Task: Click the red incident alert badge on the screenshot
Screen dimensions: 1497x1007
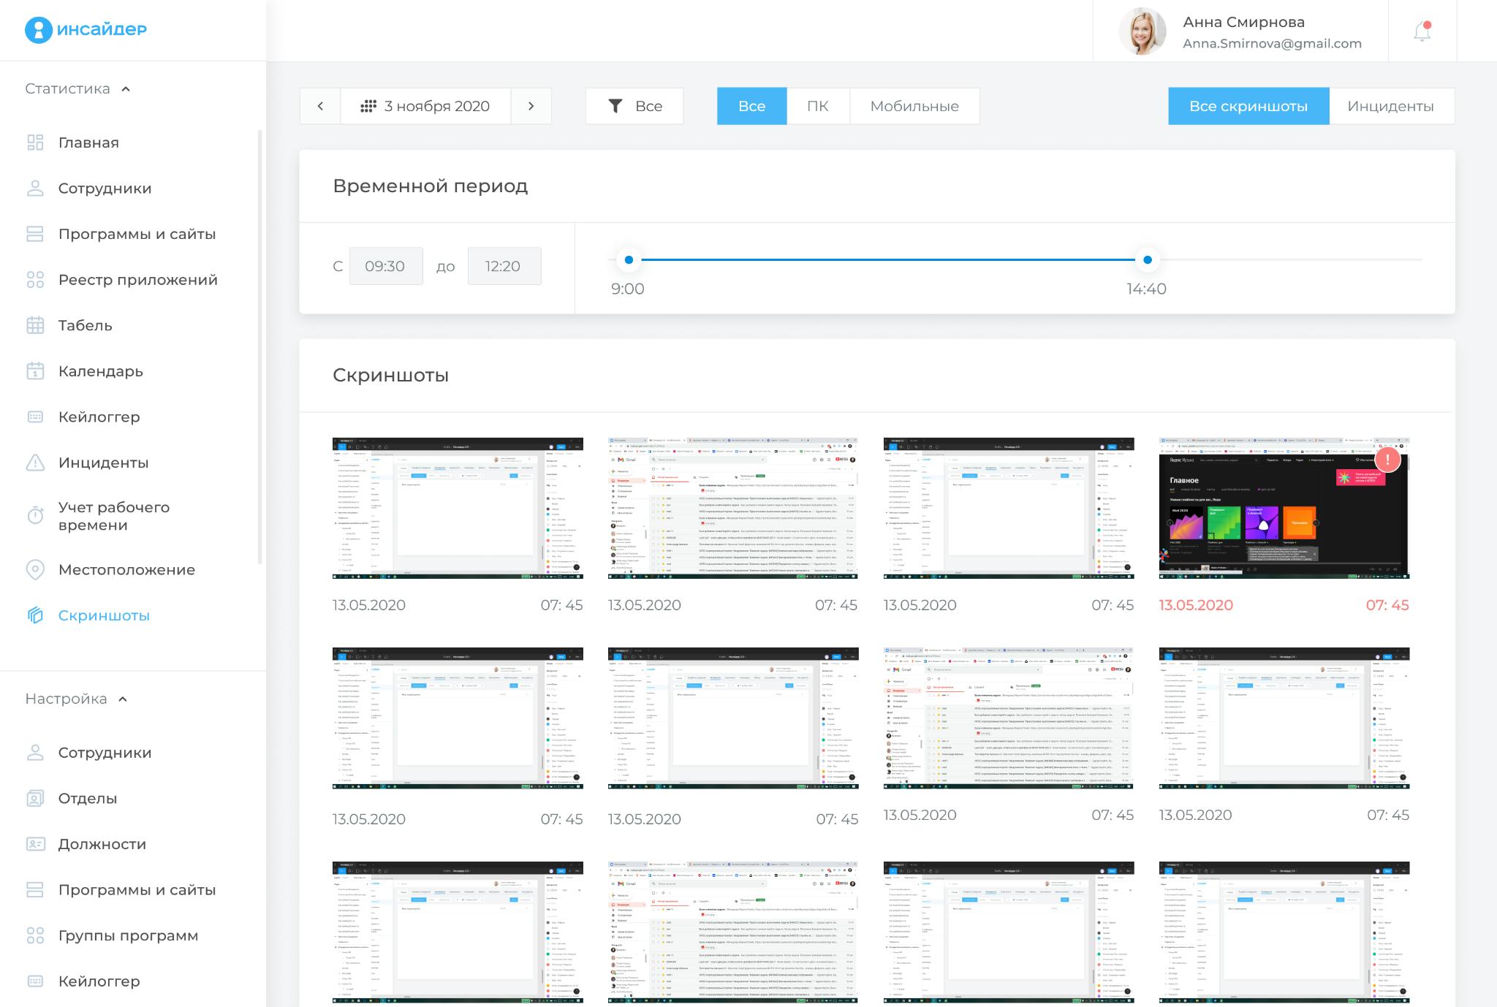Action: tap(1387, 460)
